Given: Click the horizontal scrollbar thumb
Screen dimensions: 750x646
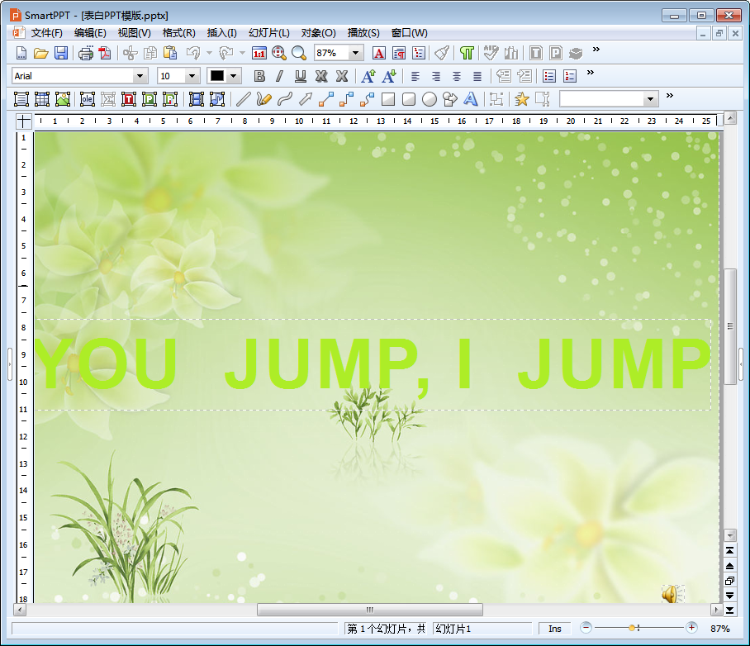Looking at the screenshot, I should pyautogui.click(x=370, y=610).
